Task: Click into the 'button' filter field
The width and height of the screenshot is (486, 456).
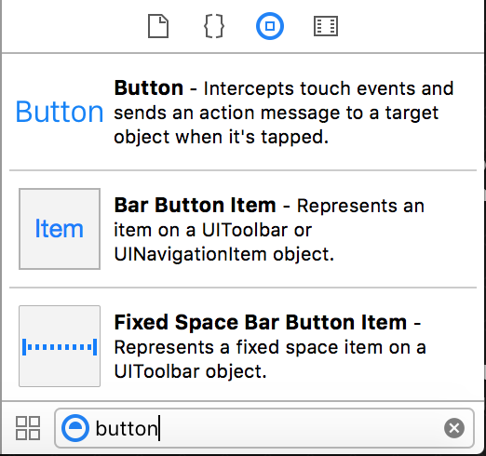Action: [264, 428]
